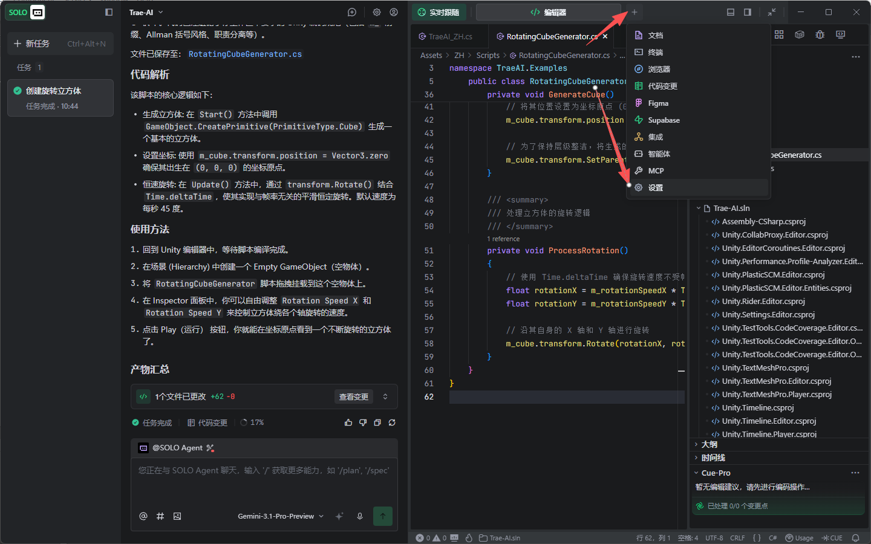This screenshot has height=544, width=871.
Task: Select MCP from the dropdown menu
Action: coord(698,171)
